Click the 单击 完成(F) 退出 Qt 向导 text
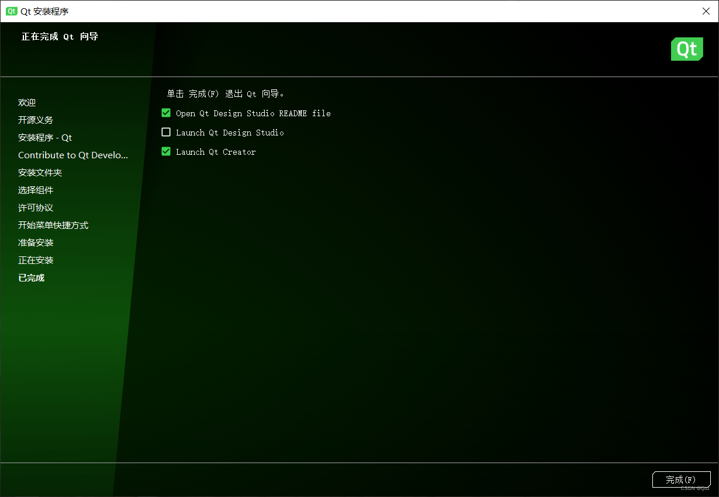 226,94
